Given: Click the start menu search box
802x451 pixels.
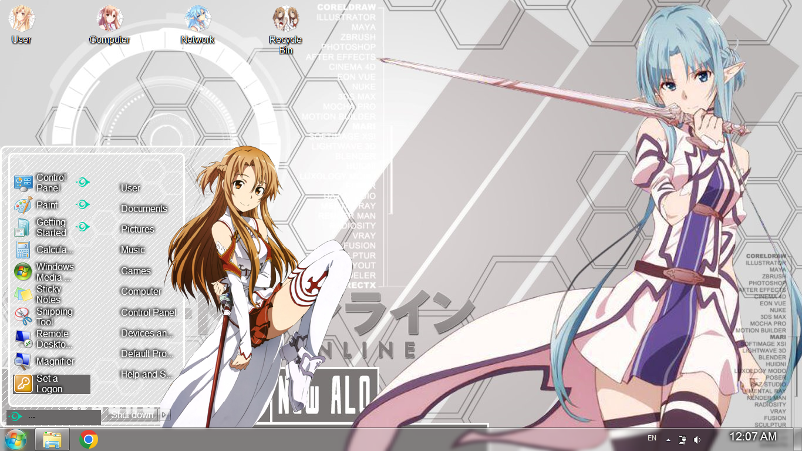Looking at the screenshot, I should click(x=53, y=417).
